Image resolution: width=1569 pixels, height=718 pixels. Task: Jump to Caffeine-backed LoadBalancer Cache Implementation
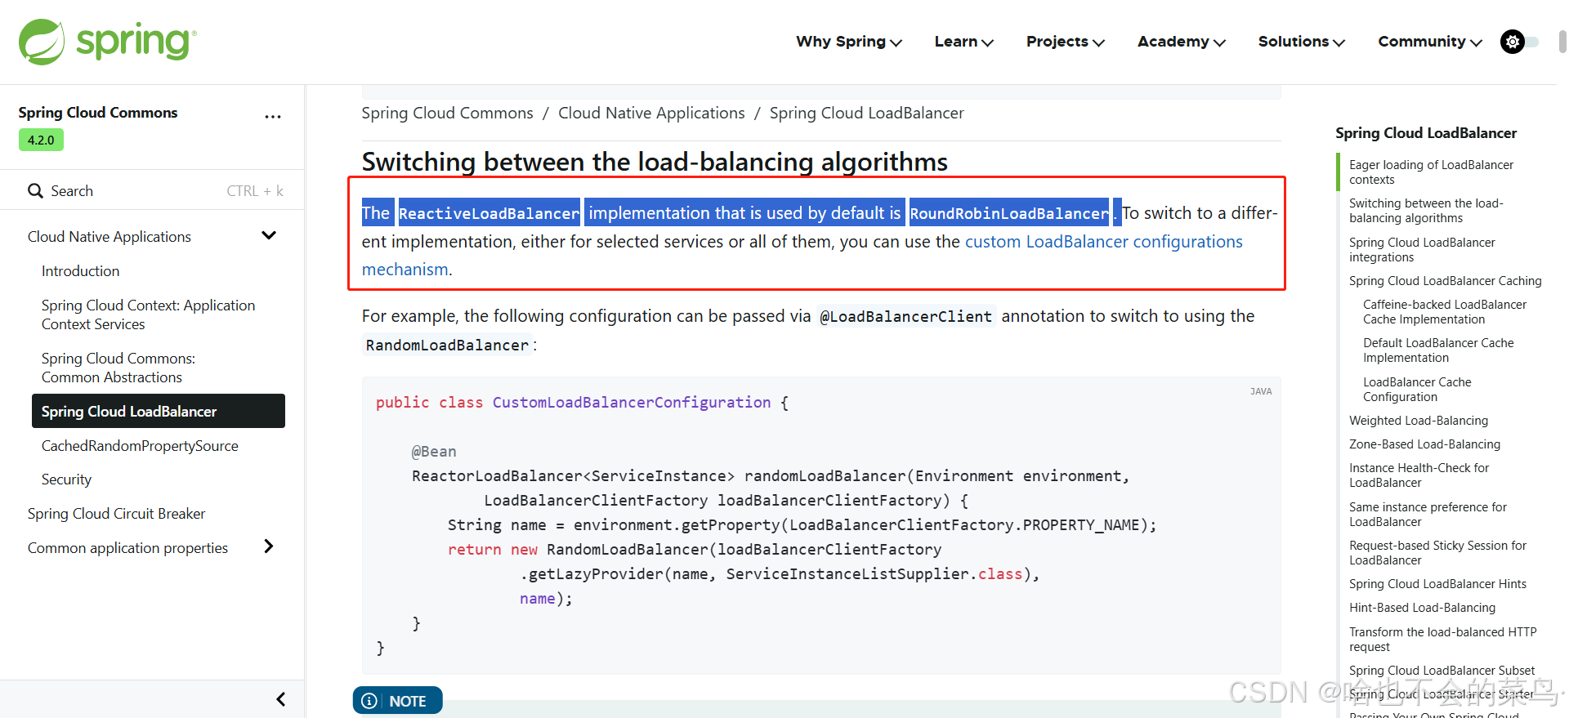(x=1445, y=312)
